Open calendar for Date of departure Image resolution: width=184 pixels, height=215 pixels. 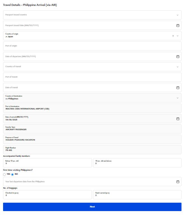click(x=178, y=57)
